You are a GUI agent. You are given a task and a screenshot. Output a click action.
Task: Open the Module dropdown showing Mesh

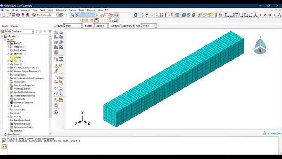click(73, 26)
